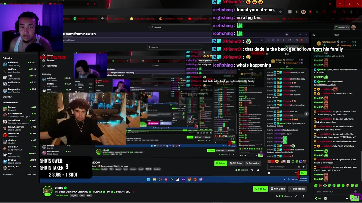Viewport: 362px width, 203px height.
Task: Collapse Recommended list with Show Less
Action: [x=31, y=174]
